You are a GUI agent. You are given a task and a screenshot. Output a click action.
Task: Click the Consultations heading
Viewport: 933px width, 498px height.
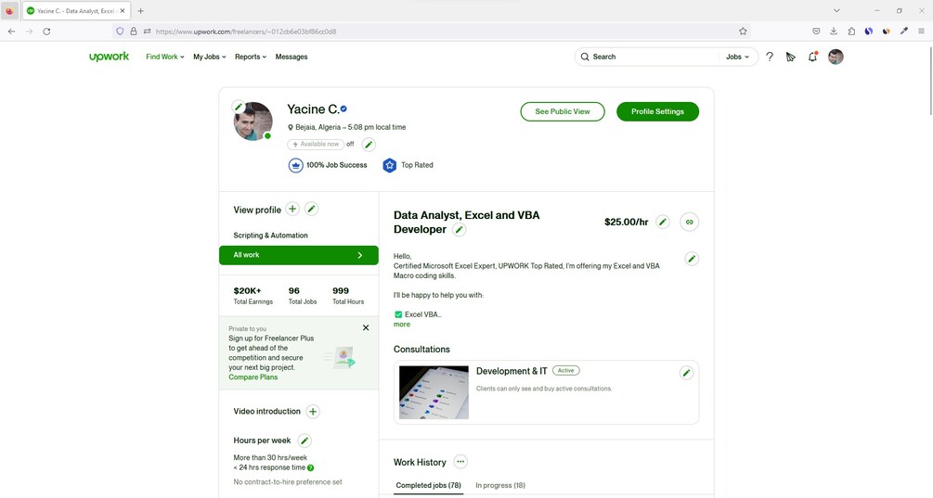coord(421,350)
